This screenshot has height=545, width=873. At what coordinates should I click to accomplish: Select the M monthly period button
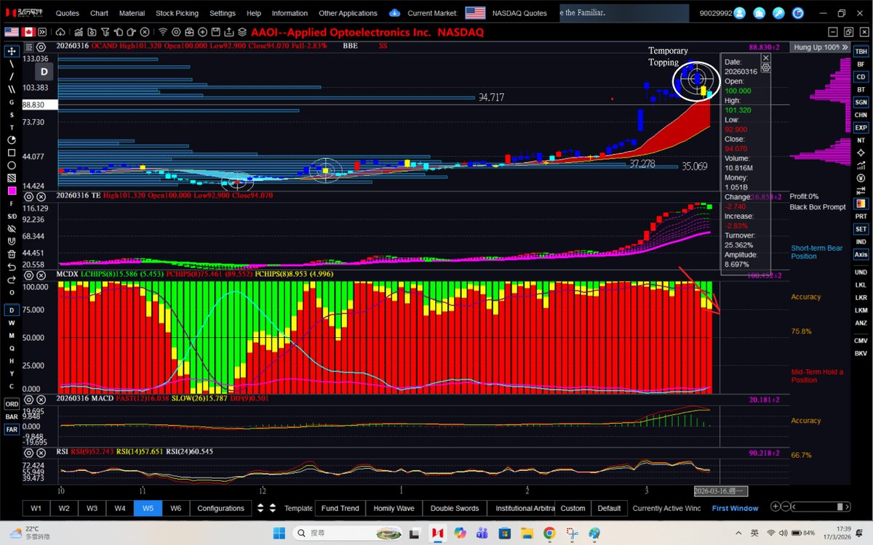(x=12, y=336)
